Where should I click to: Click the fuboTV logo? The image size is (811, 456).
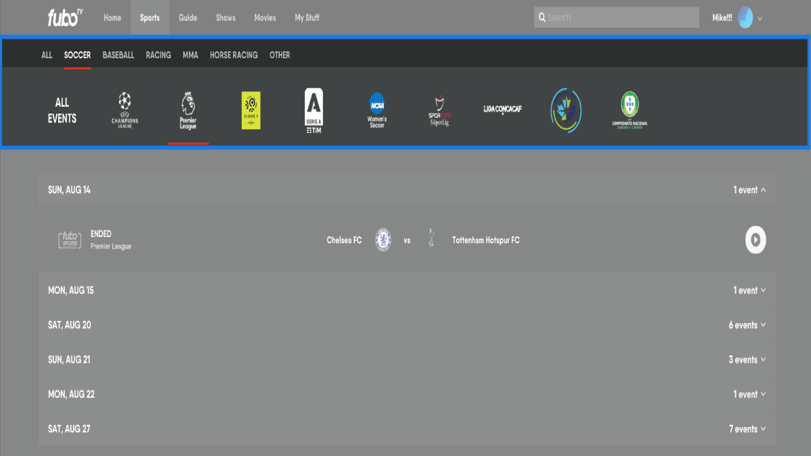point(65,18)
